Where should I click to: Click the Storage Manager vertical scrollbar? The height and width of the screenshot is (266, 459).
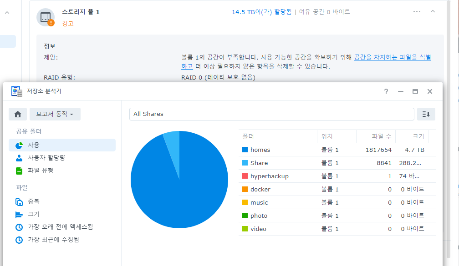pos(449,129)
